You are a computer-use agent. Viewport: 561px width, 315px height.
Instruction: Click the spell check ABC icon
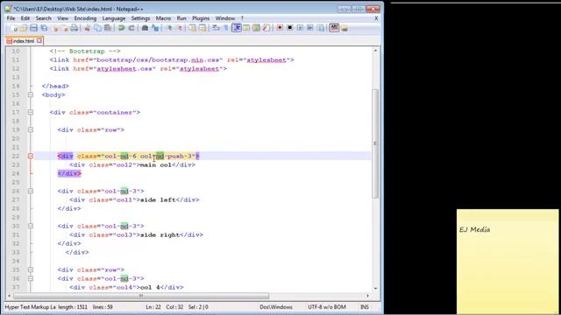coord(334,27)
